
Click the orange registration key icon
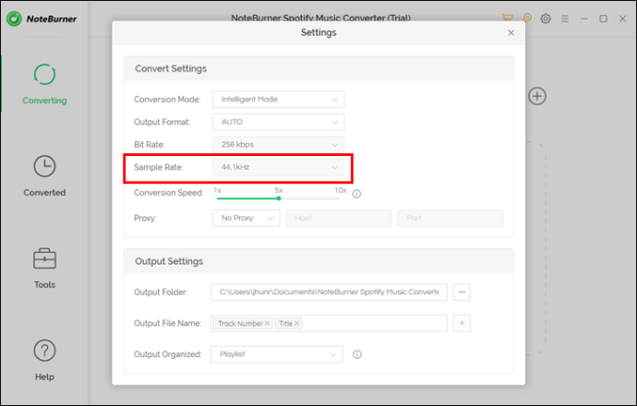pyautogui.click(x=527, y=18)
